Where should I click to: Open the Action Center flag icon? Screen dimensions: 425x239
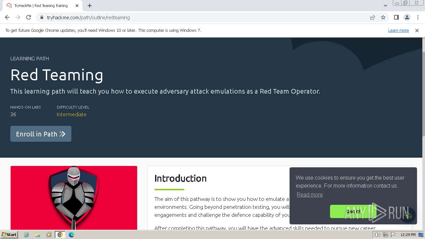[393, 235]
